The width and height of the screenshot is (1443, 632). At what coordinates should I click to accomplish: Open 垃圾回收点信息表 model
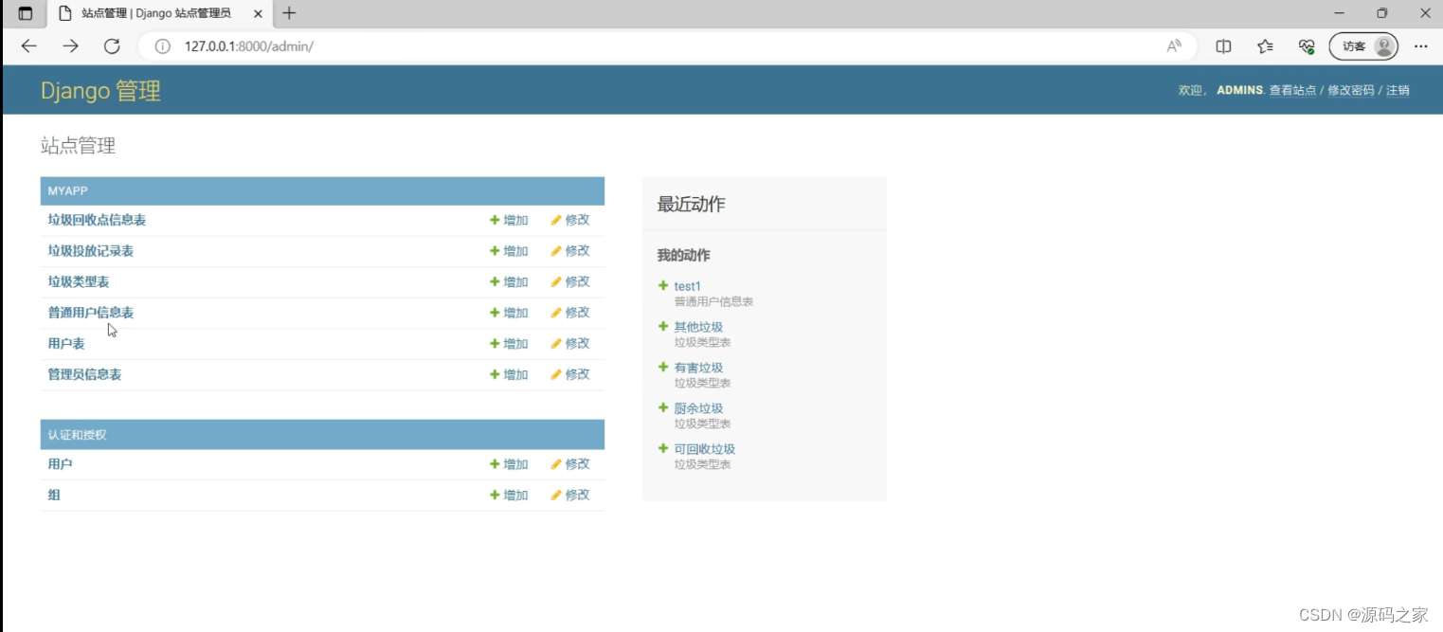97,220
